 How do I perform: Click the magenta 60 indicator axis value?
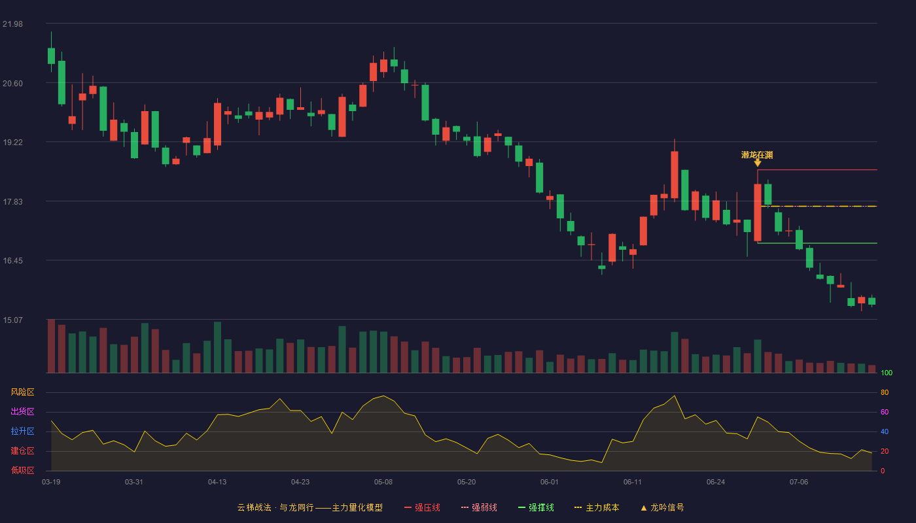[885, 413]
